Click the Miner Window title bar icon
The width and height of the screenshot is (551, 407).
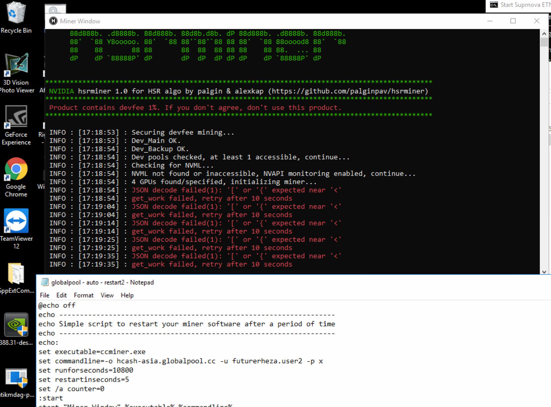click(x=53, y=21)
